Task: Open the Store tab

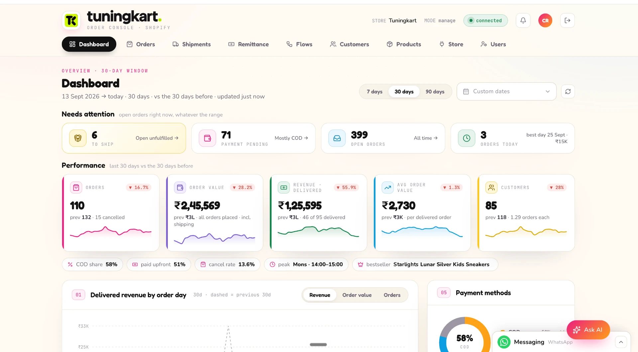Action: (x=451, y=44)
